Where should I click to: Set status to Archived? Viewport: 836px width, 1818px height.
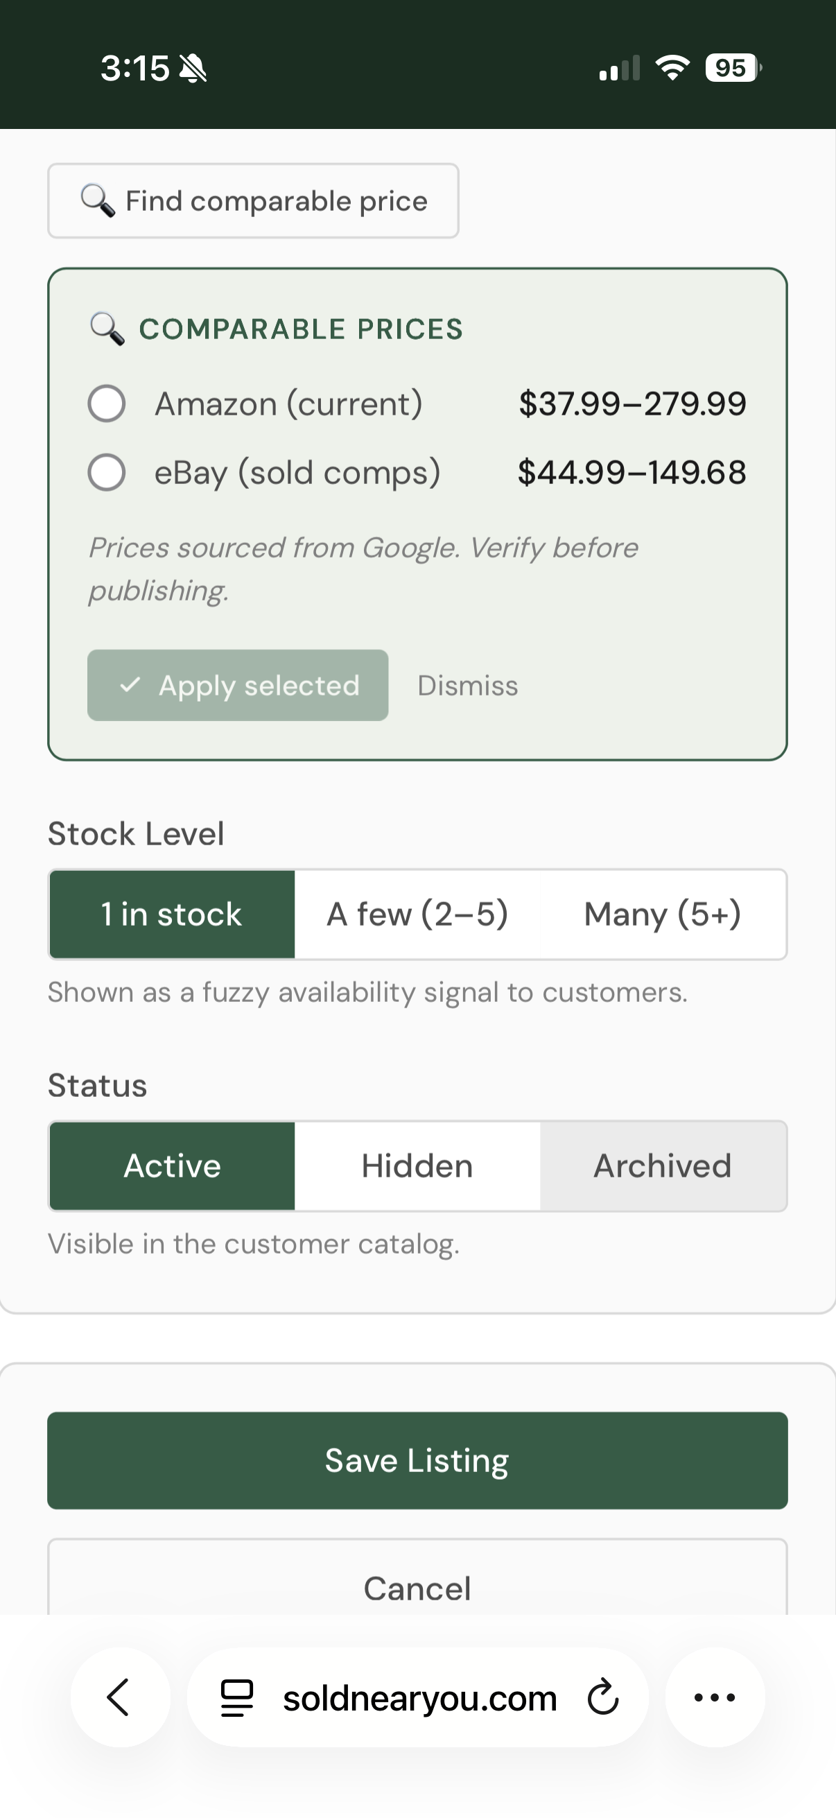point(663,1166)
